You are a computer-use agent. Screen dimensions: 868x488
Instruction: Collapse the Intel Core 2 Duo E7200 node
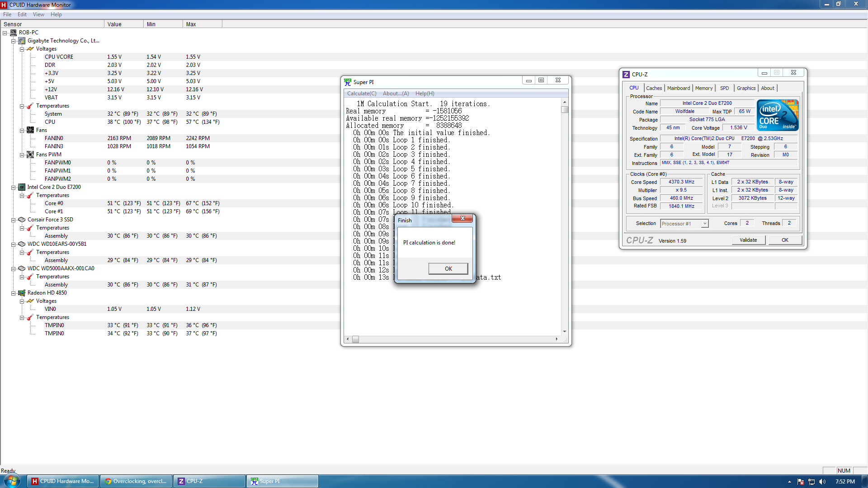[x=14, y=188]
